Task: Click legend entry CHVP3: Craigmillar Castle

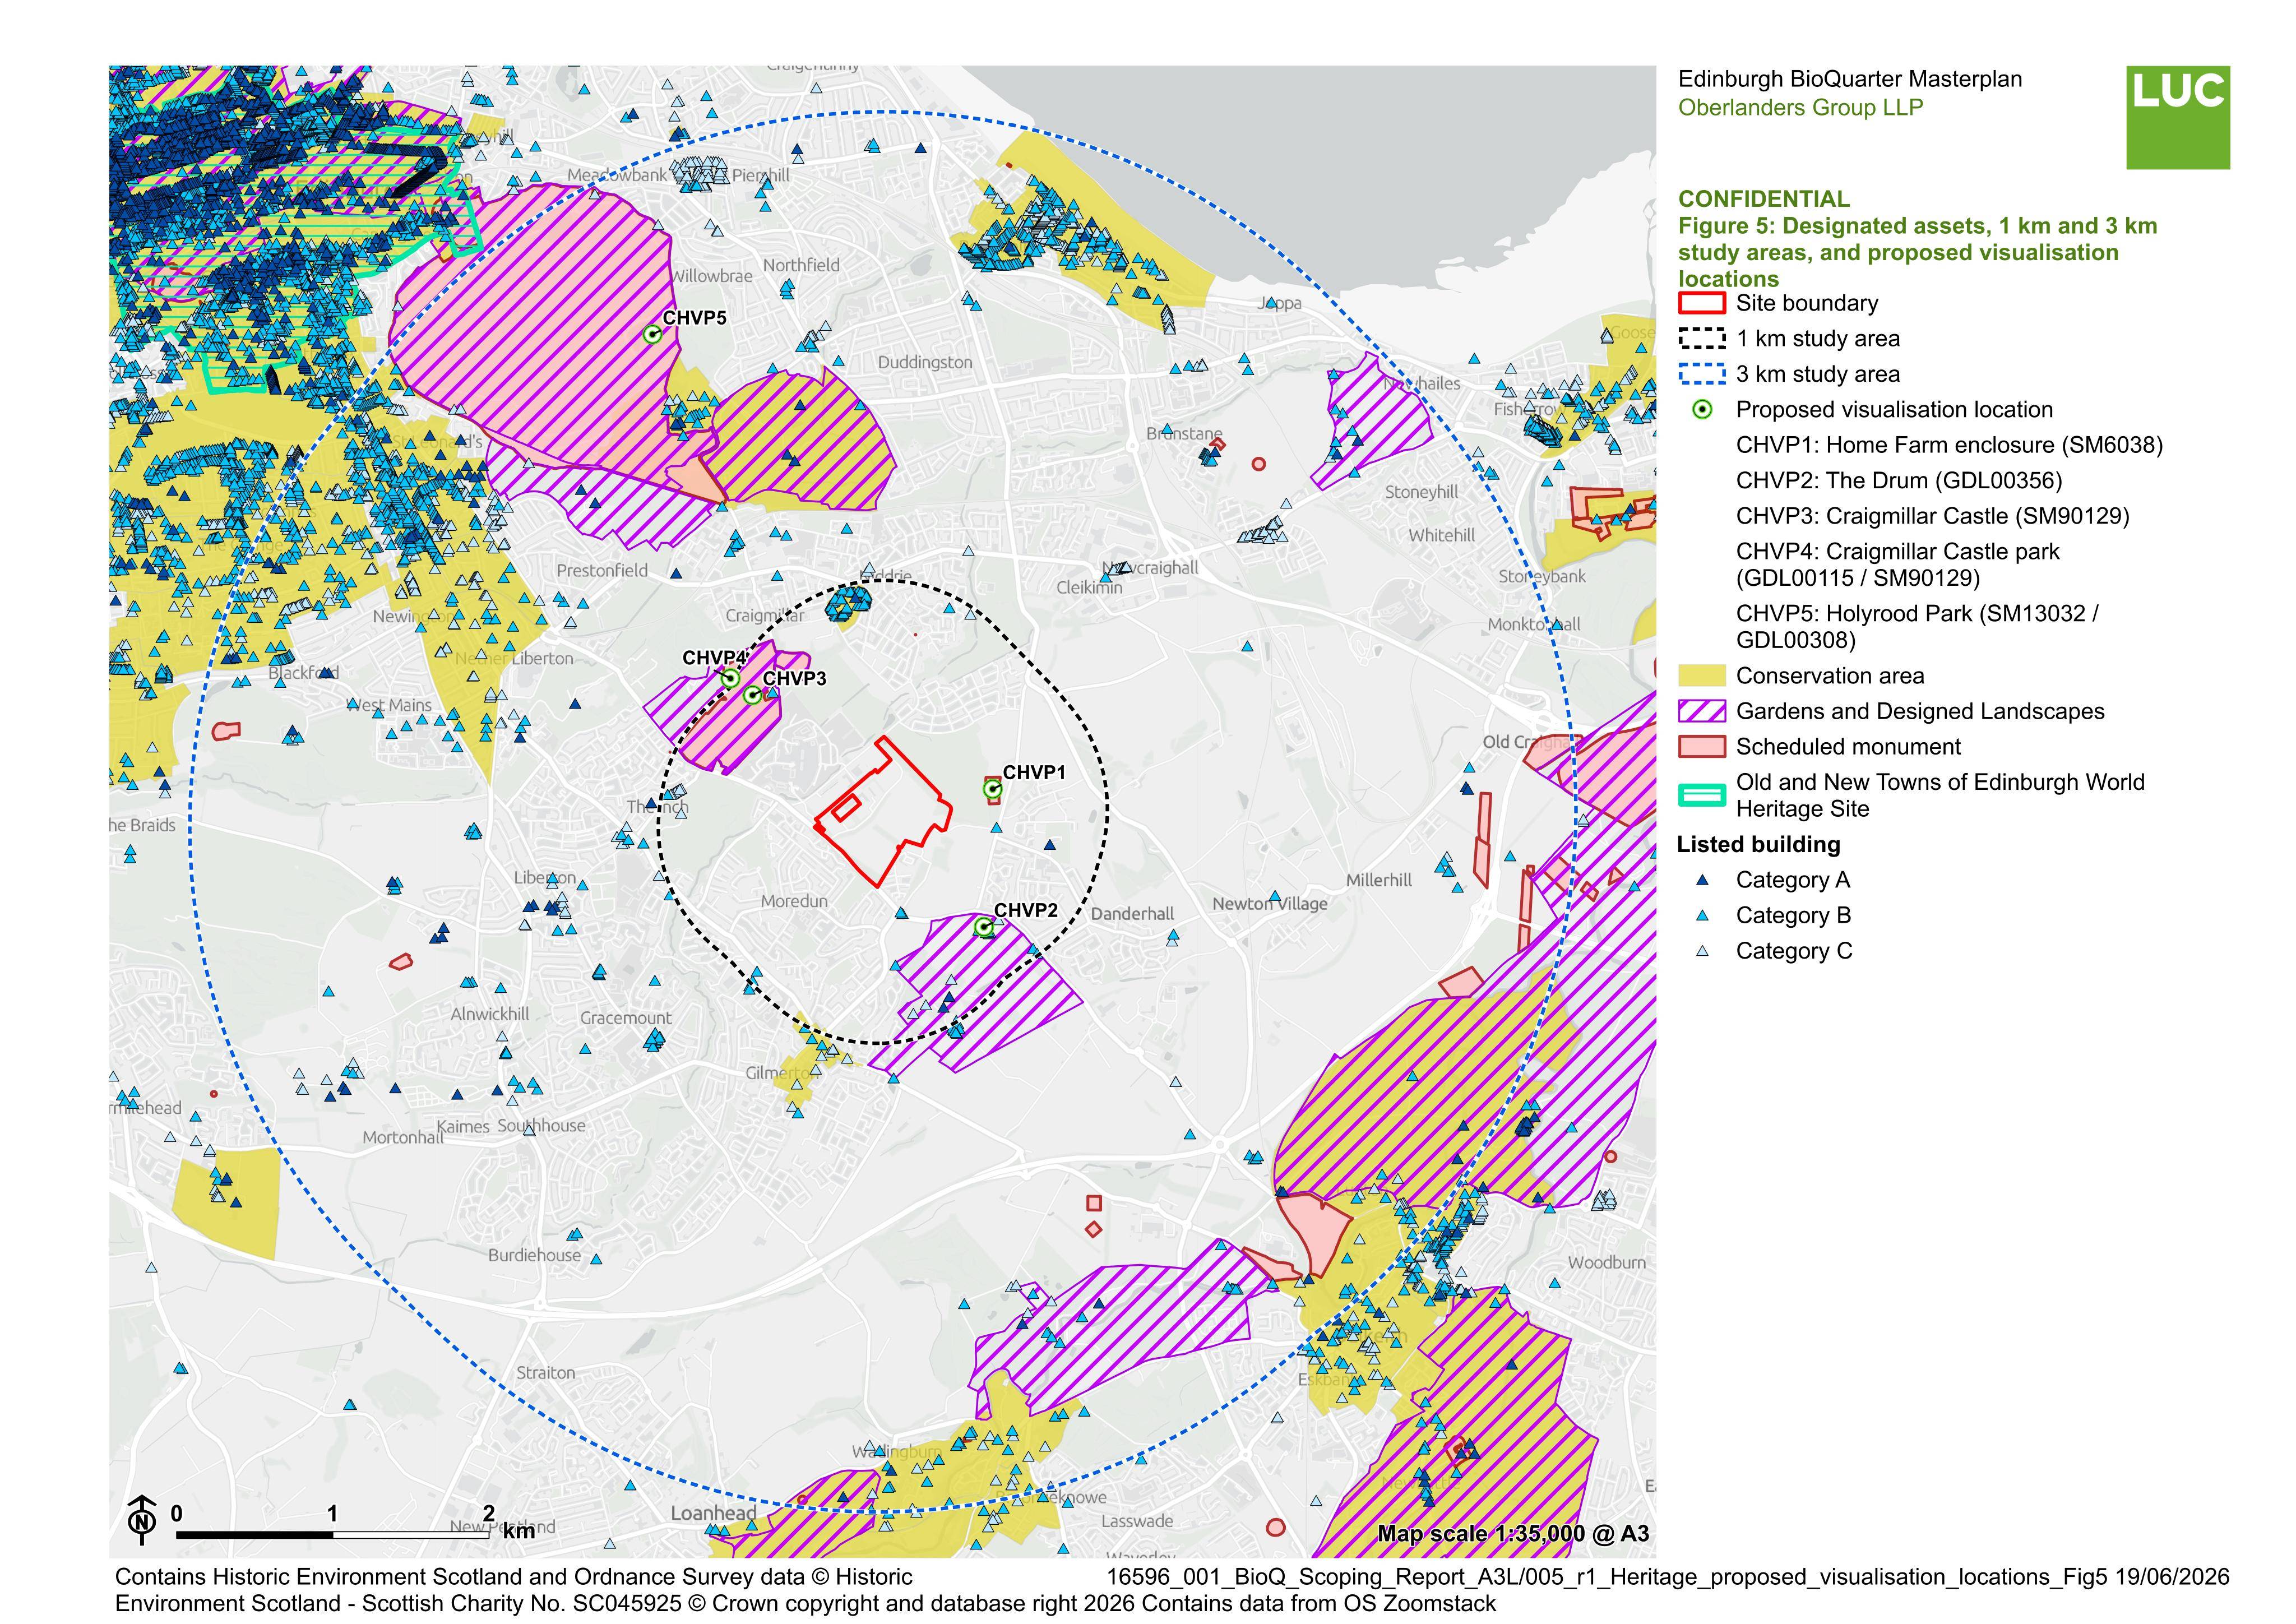Action: [1933, 516]
